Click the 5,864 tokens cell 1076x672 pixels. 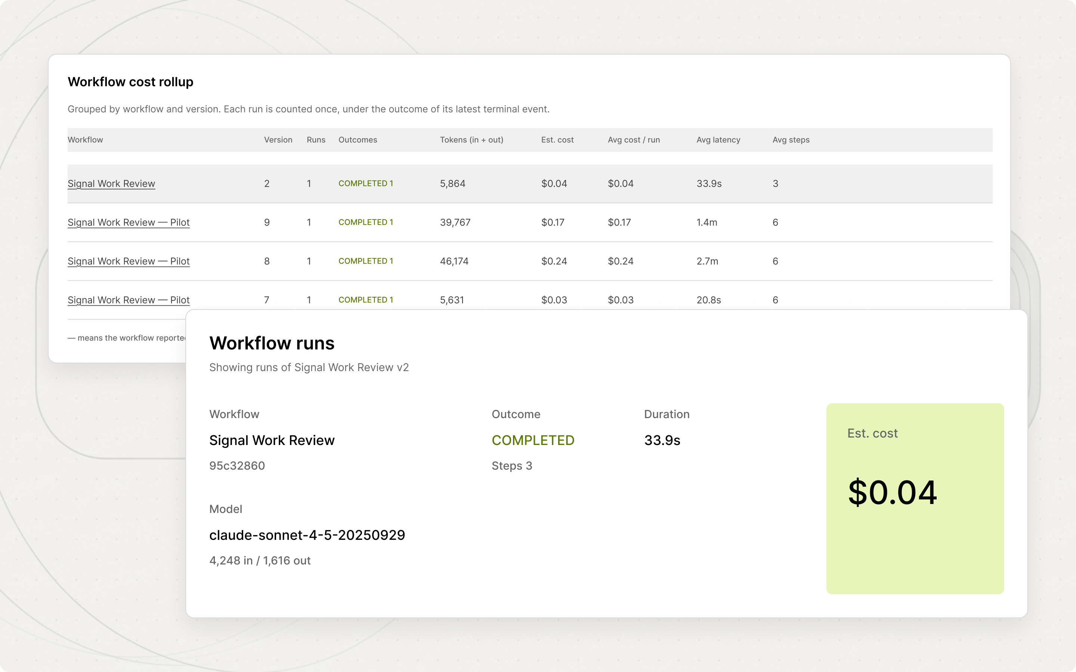click(453, 184)
